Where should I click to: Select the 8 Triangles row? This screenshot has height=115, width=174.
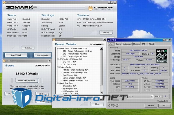point(69,86)
